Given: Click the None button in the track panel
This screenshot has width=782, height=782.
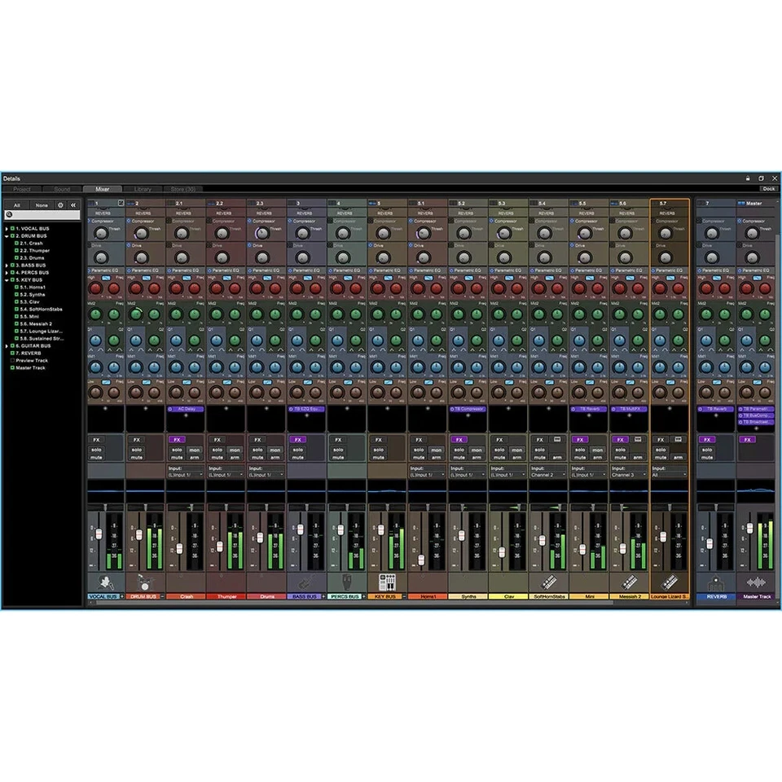Looking at the screenshot, I should pos(42,204).
